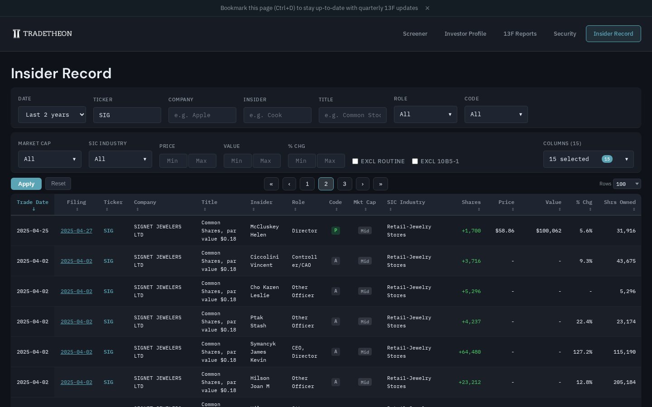
Task: Focus the Value Max input
Action: point(267,161)
